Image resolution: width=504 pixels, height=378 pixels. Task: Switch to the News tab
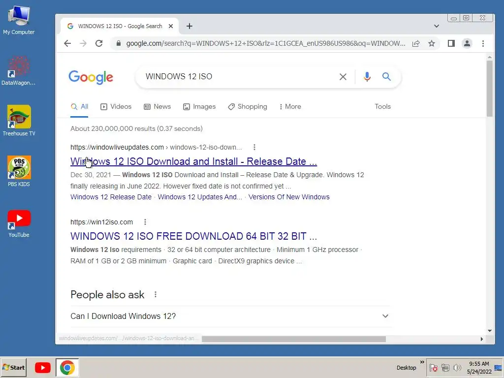click(x=157, y=107)
